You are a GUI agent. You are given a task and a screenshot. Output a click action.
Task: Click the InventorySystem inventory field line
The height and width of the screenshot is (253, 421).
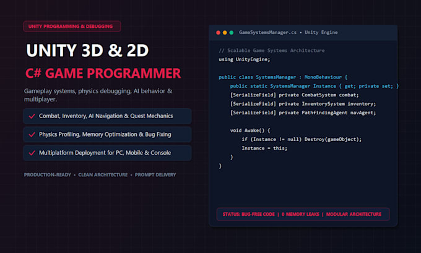tap(303, 104)
